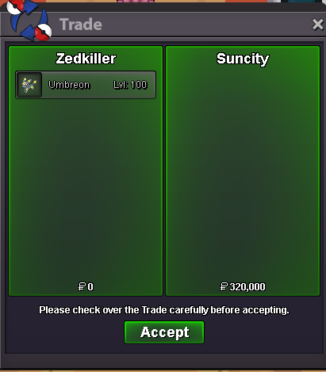
Task: Select the Umbreon Lvl 100 trade entry
Action: (86, 85)
